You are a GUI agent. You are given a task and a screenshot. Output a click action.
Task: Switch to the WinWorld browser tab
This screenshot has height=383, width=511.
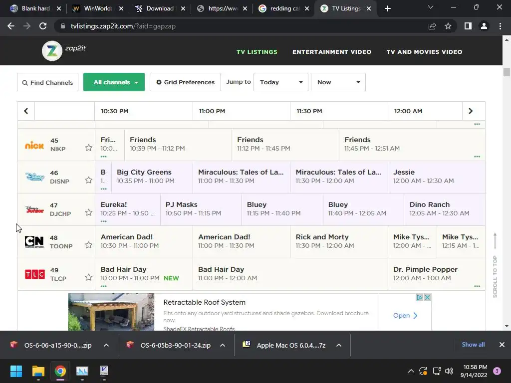pyautogui.click(x=98, y=8)
